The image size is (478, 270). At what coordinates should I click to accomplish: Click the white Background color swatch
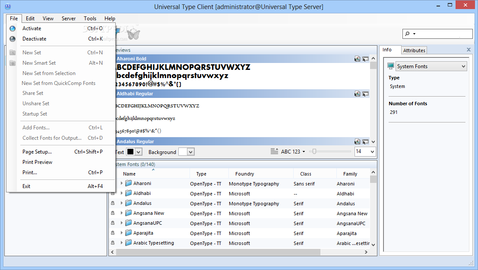pyautogui.click(x=183, y=152)
